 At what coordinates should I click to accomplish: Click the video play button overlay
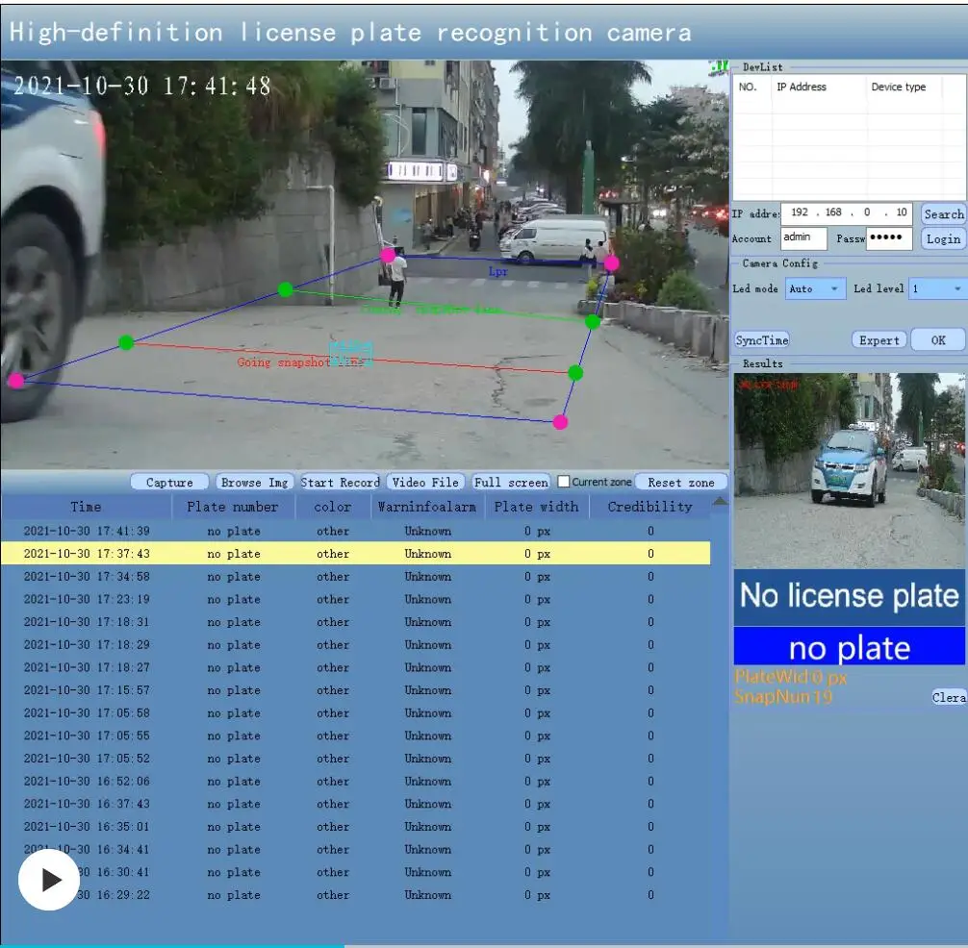[x=49, y=880]
